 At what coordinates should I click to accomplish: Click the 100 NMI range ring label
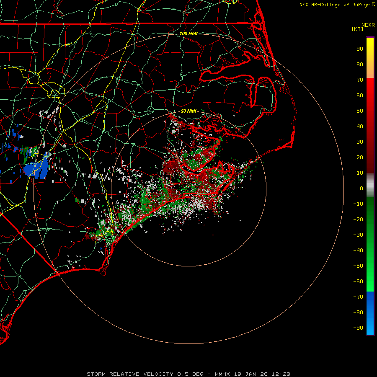click(x=188, y=34)
